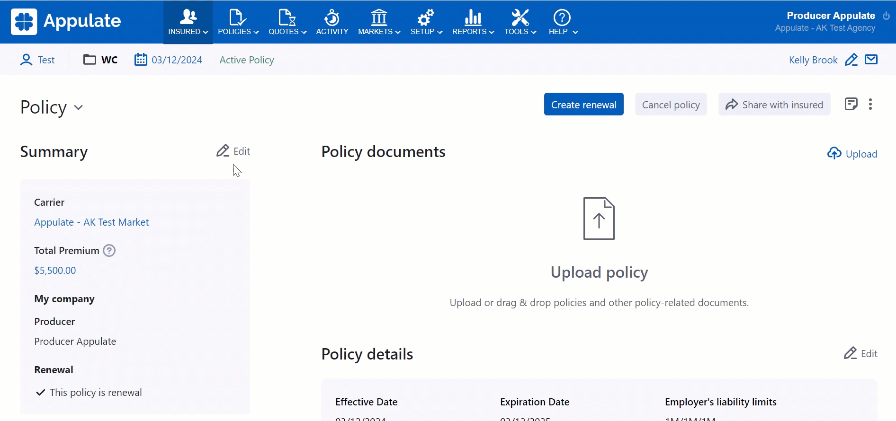Open the notes icon beside Share button

coord(851,104)
